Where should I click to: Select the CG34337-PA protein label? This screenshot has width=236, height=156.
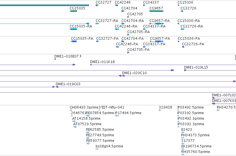tap(154, 44)
